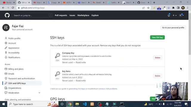Viewport: 191px width, 107px height.
Task: Open File Explorer from the taskbar
Action: pyautogui.click(x=77, y=104)
